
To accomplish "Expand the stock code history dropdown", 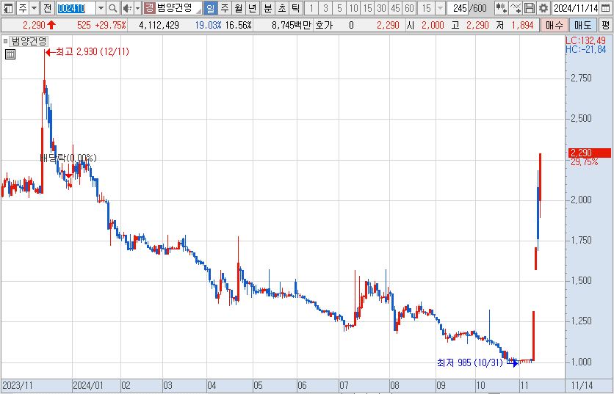I will pyautogui.click(x=101, y=8).
